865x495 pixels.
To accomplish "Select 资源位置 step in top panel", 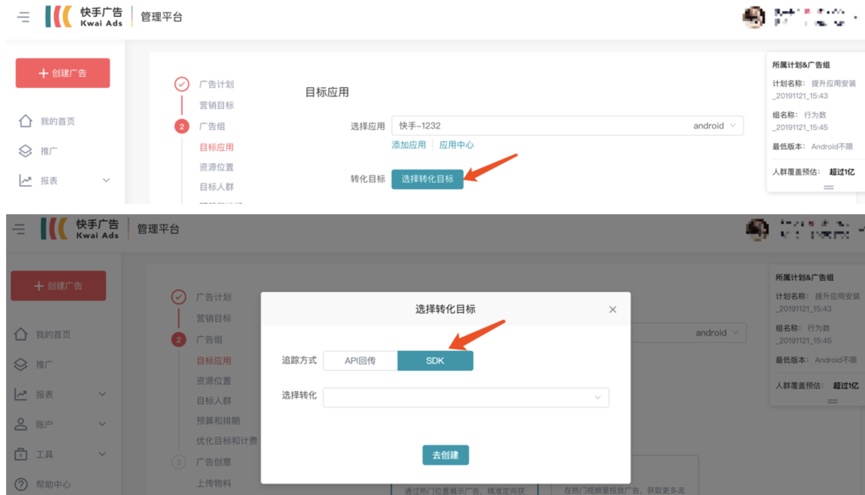I will (x=217, y=167).
